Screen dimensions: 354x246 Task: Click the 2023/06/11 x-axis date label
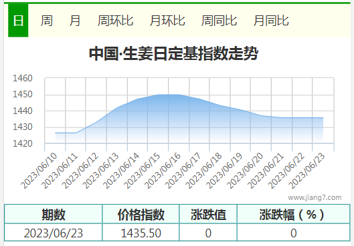[x=60, y=171]
